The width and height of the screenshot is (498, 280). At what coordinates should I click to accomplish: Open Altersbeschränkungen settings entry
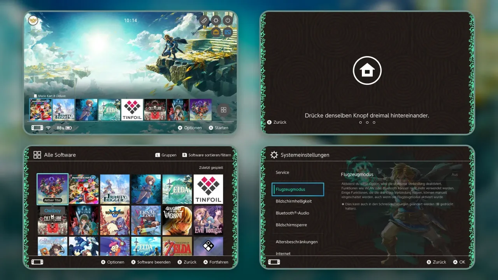pyautogui.click(x=296, y=242)
